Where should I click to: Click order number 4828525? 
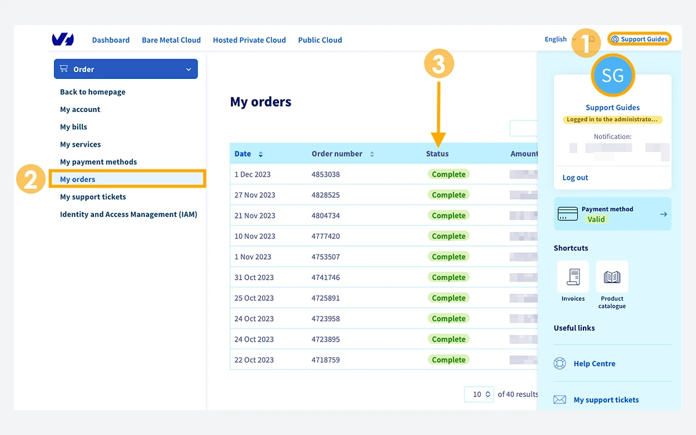click(x=326, y=195)
